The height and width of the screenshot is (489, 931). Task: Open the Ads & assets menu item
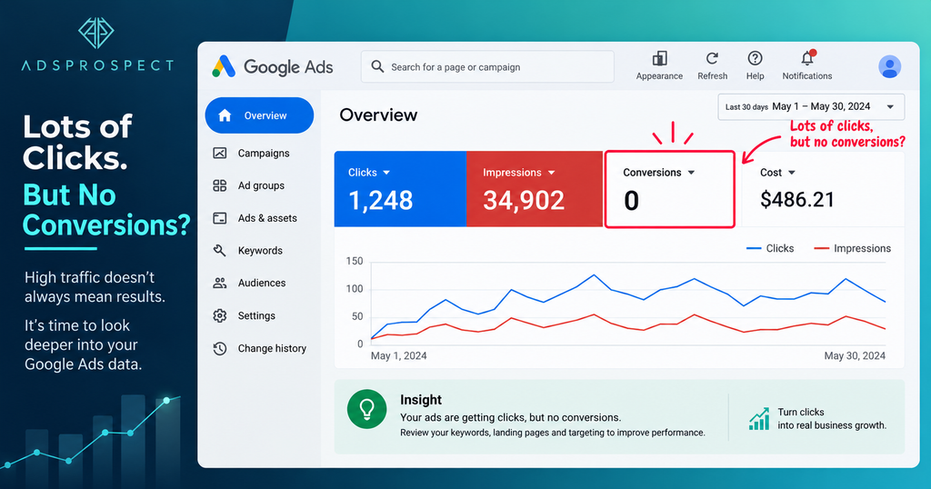pyautogui.click(x=259, y=218)
